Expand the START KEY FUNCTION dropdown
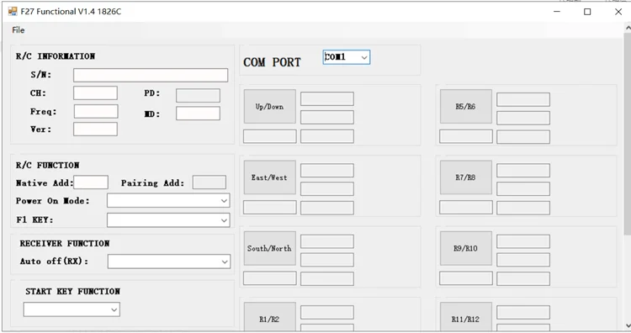Viewport: 631px width, 333px height. [72, 309]
